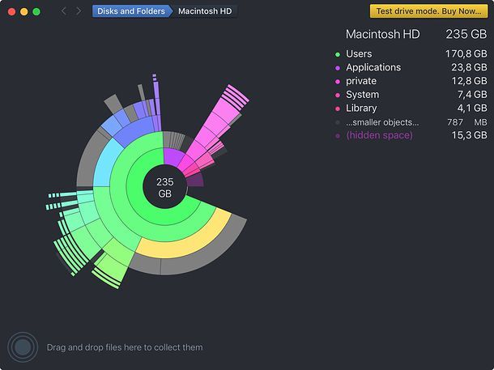Zoom window with the green button
The height and width of the screenshot is (370, 494).
coord(36,11)
